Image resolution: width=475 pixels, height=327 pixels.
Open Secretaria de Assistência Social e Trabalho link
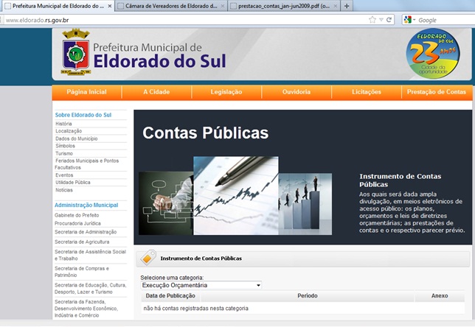coord(90,255)
